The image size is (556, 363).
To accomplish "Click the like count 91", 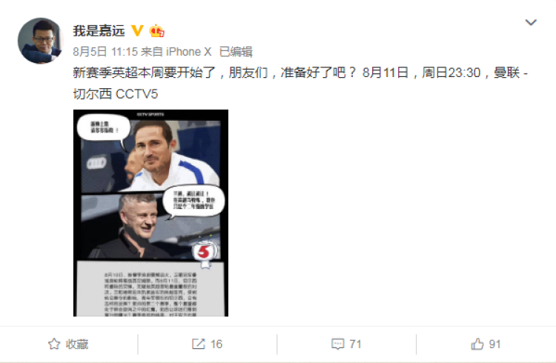I will tap(494, 344).
